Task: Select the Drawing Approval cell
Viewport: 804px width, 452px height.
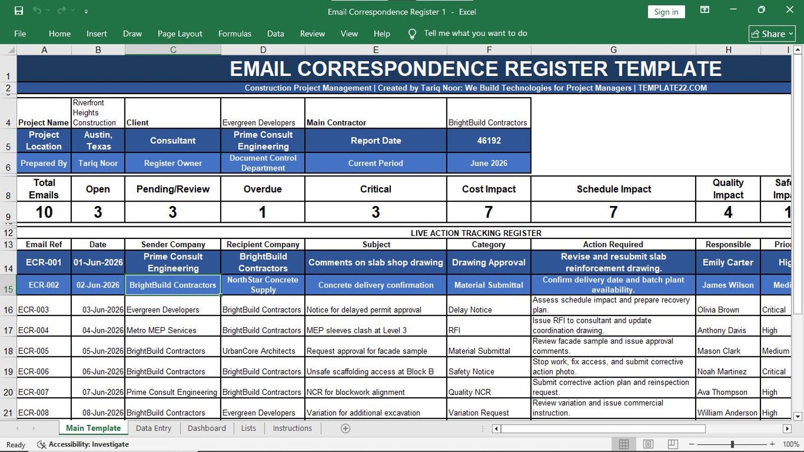Action: pyautogui.click(x=489, y=262)
